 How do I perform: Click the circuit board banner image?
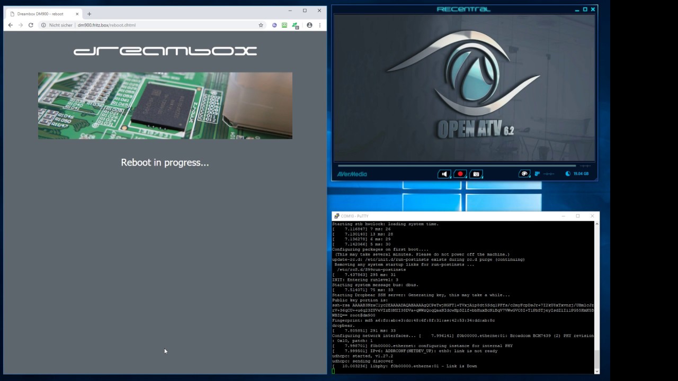tap(165, 106)
